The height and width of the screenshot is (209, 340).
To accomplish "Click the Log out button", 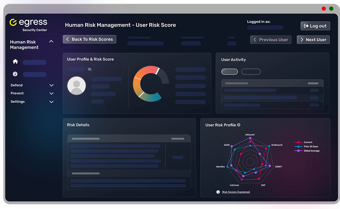I will coord(315,26).
